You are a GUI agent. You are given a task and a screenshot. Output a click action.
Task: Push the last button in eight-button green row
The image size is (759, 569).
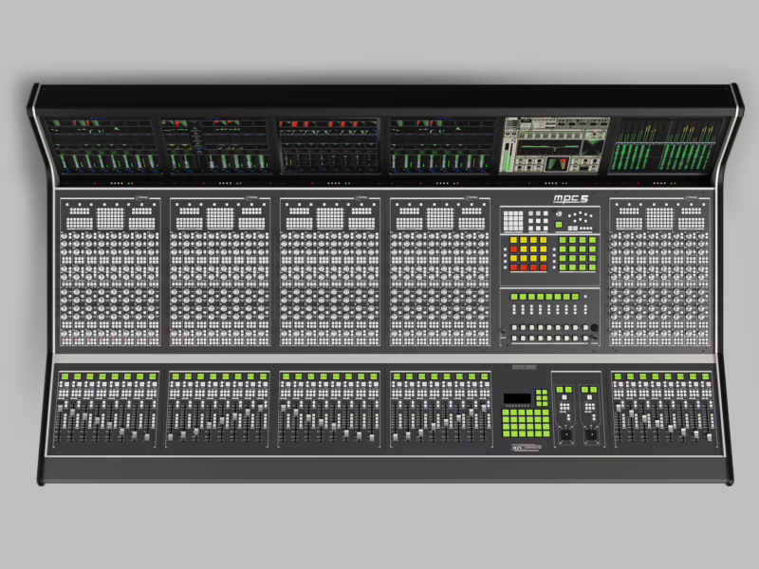pyautogui.click(x=576, y=297)
